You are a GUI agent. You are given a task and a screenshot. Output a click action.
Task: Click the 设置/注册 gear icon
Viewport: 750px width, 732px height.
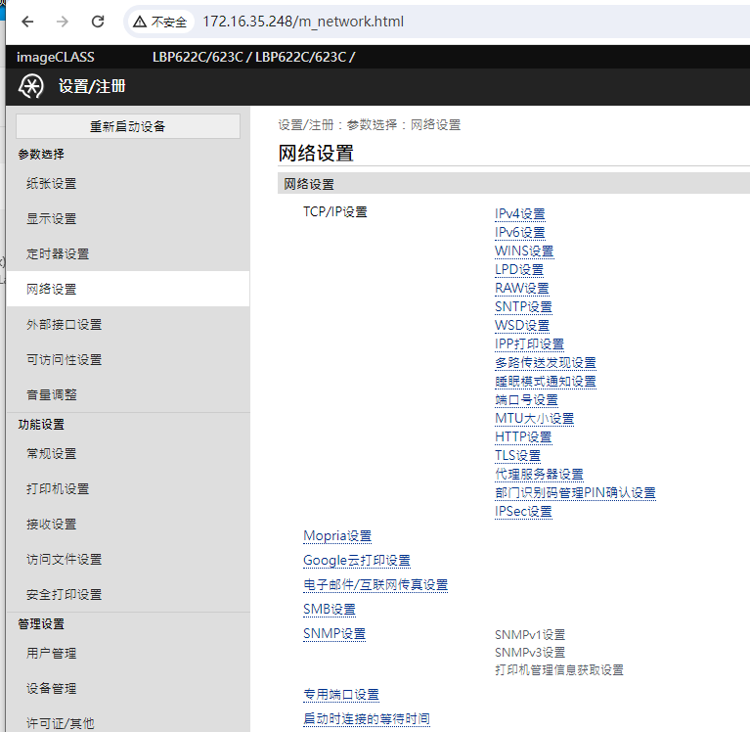click(x=31, y=87)
